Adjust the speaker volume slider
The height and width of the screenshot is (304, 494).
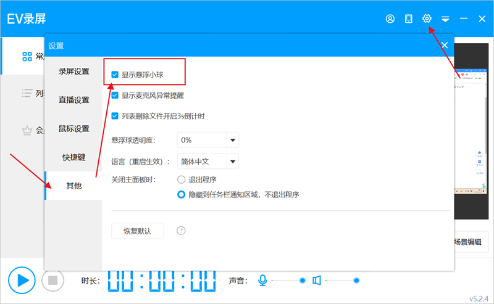[x=342, y=280]
